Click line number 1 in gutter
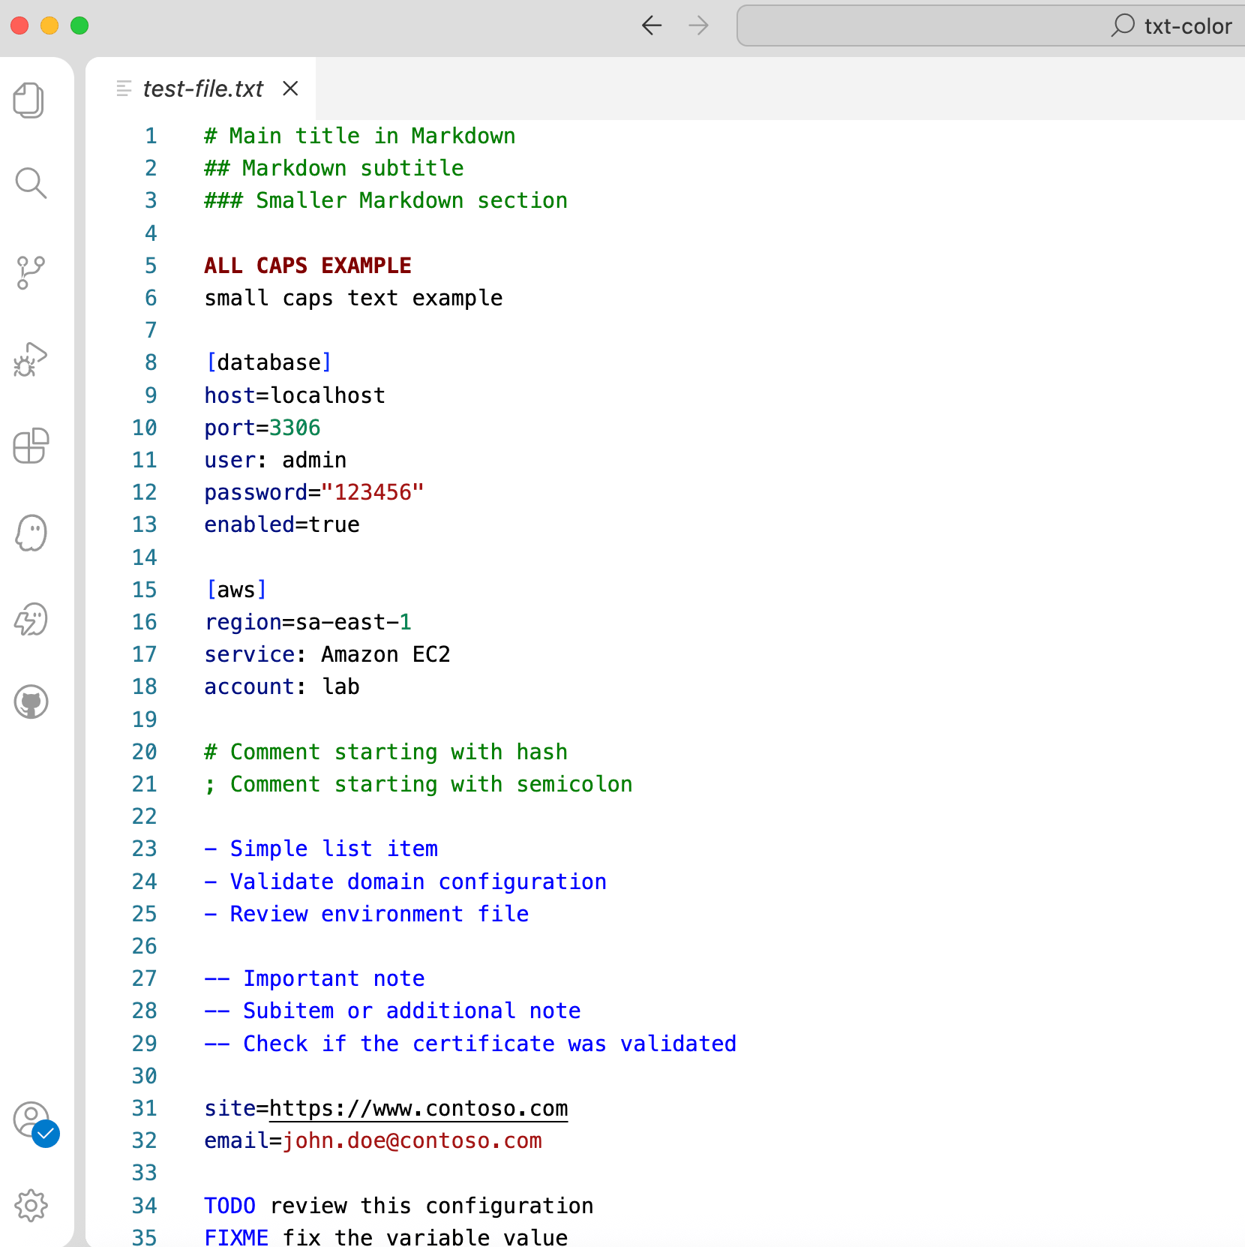 click(x=151, y=136)
